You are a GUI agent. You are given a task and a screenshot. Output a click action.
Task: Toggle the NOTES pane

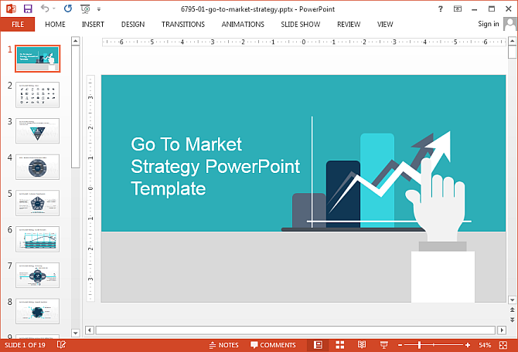223,345
